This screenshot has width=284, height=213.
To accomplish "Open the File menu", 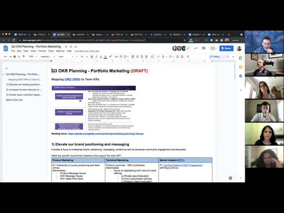I will (13, 51).
